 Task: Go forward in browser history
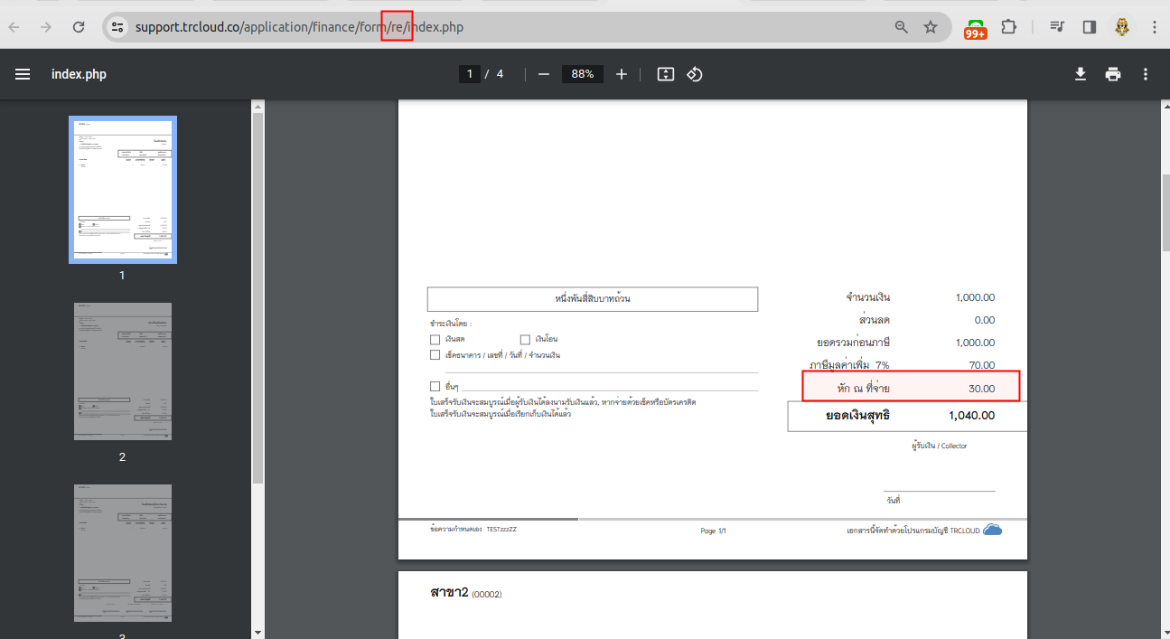point(45,27)
